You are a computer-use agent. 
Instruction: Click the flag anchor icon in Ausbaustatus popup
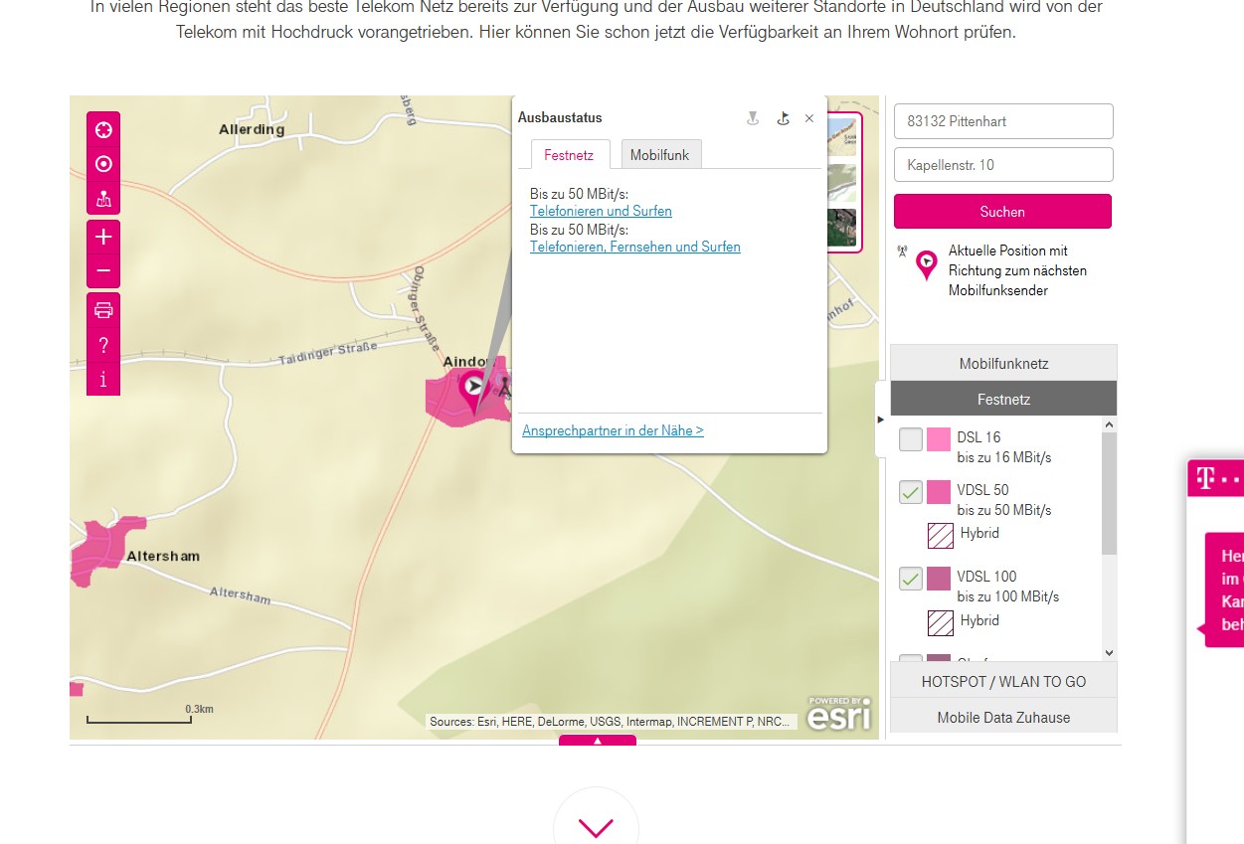783,118
